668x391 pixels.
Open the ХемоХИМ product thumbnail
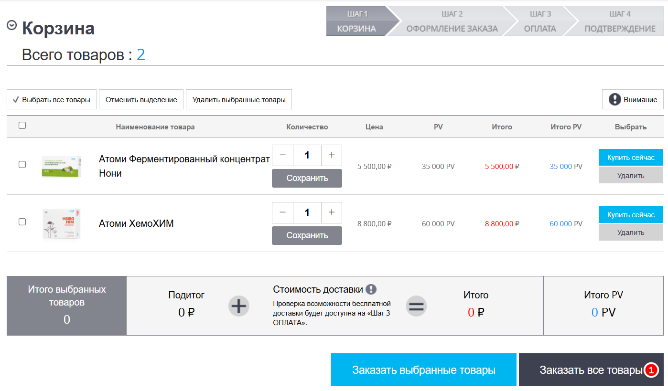click(x=61, y=223)
